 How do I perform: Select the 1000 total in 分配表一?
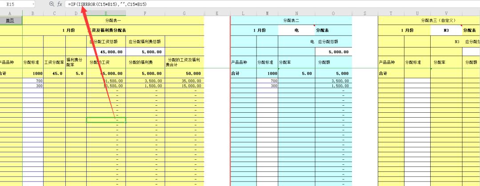(33, 73)
